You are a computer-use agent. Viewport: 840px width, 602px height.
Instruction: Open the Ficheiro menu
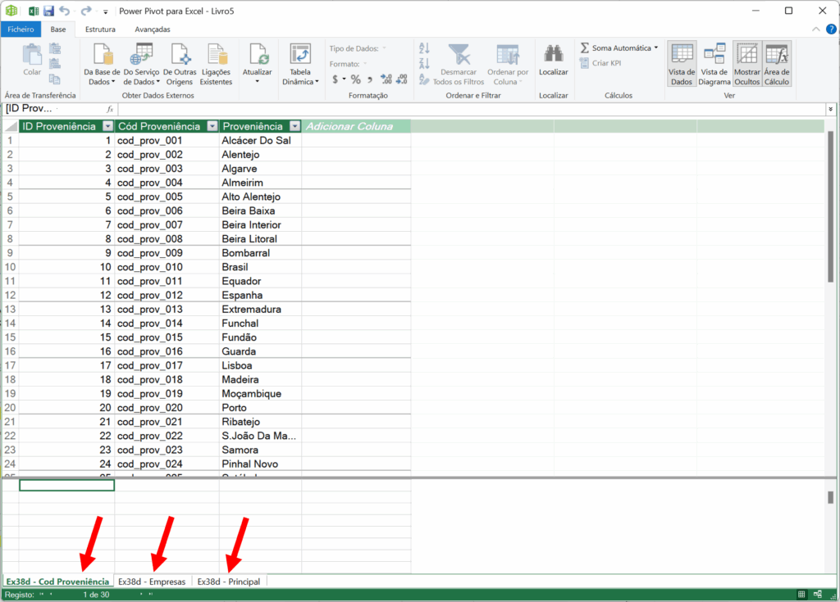[x=21, y=29]
